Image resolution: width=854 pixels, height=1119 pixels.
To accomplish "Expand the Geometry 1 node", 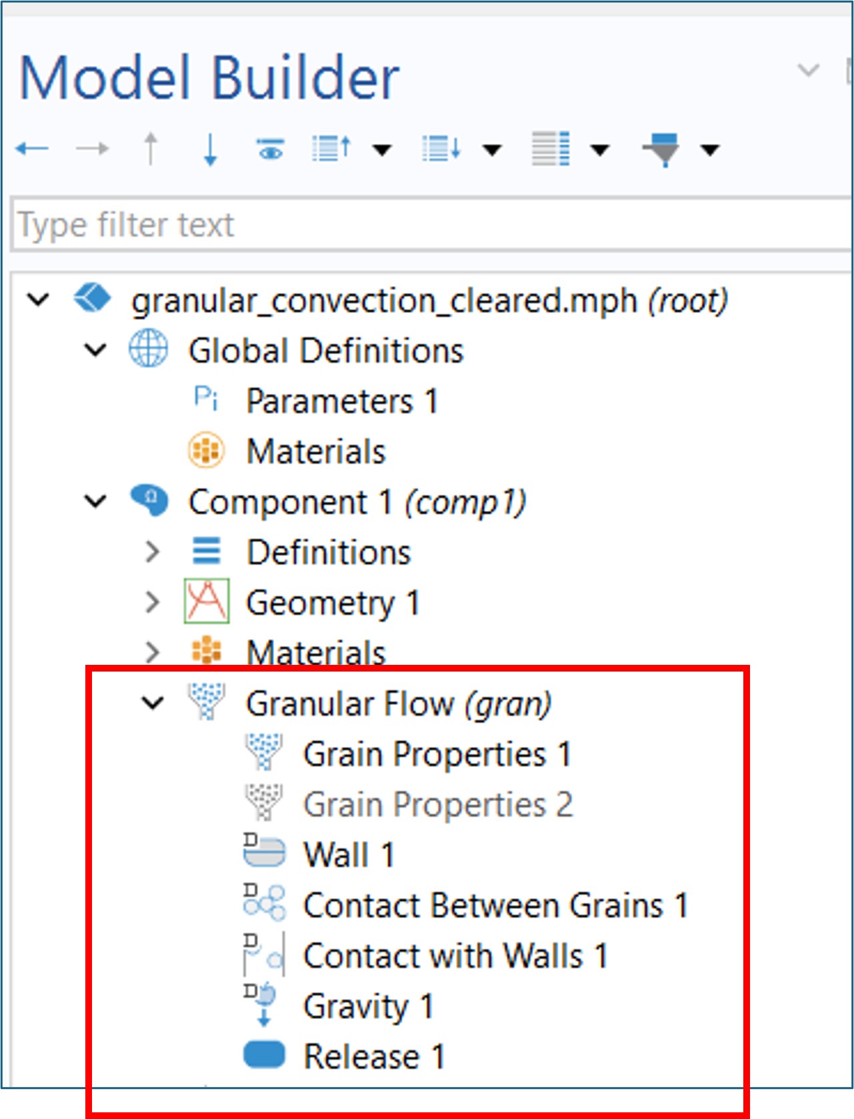I will tap(153, 602).
